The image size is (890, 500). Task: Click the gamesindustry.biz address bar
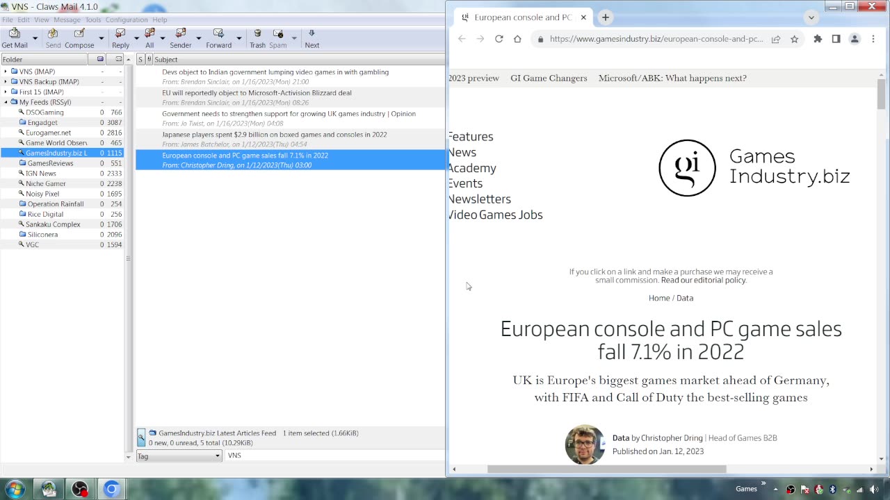(656, 39)
